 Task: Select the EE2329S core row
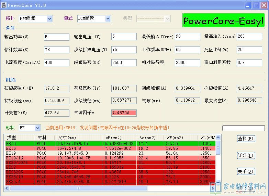[x=110, y=172]
